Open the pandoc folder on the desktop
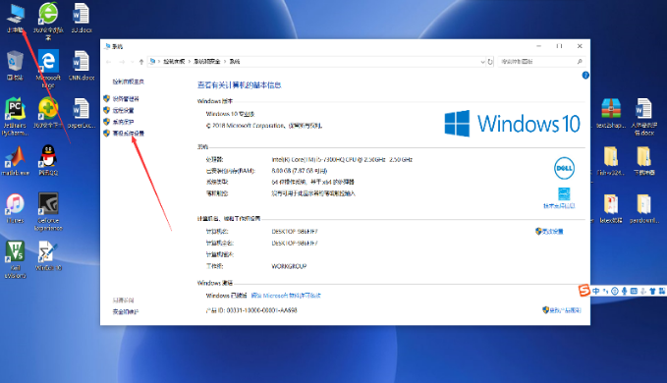667x383 pixels. (643, 208)
